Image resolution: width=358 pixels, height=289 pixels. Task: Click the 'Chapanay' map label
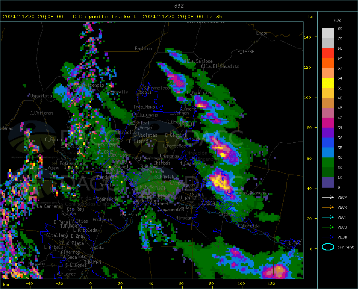click(x=169, y=156)
